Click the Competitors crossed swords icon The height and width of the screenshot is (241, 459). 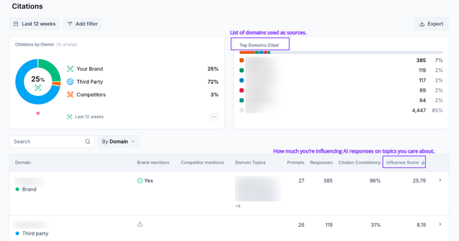click(70, 95)
